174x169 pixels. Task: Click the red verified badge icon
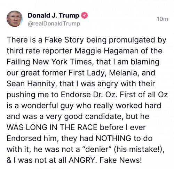click(x=84, y=16)
